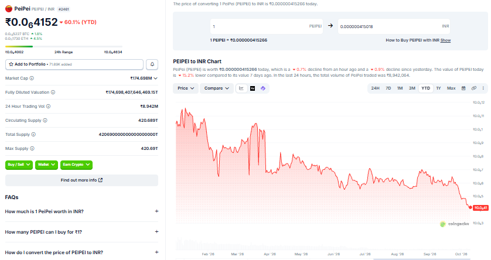Select the Max chart range tab

(451, 88)
